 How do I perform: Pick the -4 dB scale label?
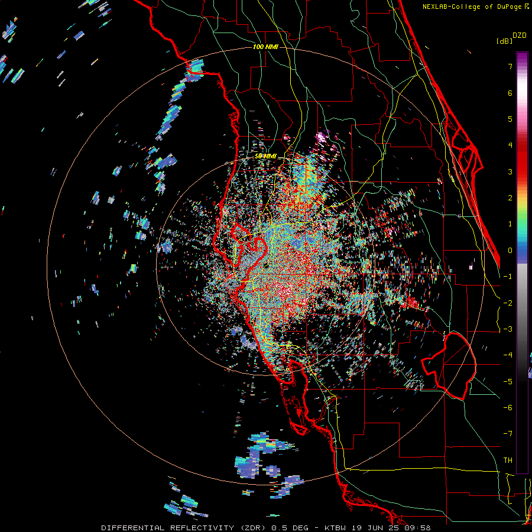[508, 355]
